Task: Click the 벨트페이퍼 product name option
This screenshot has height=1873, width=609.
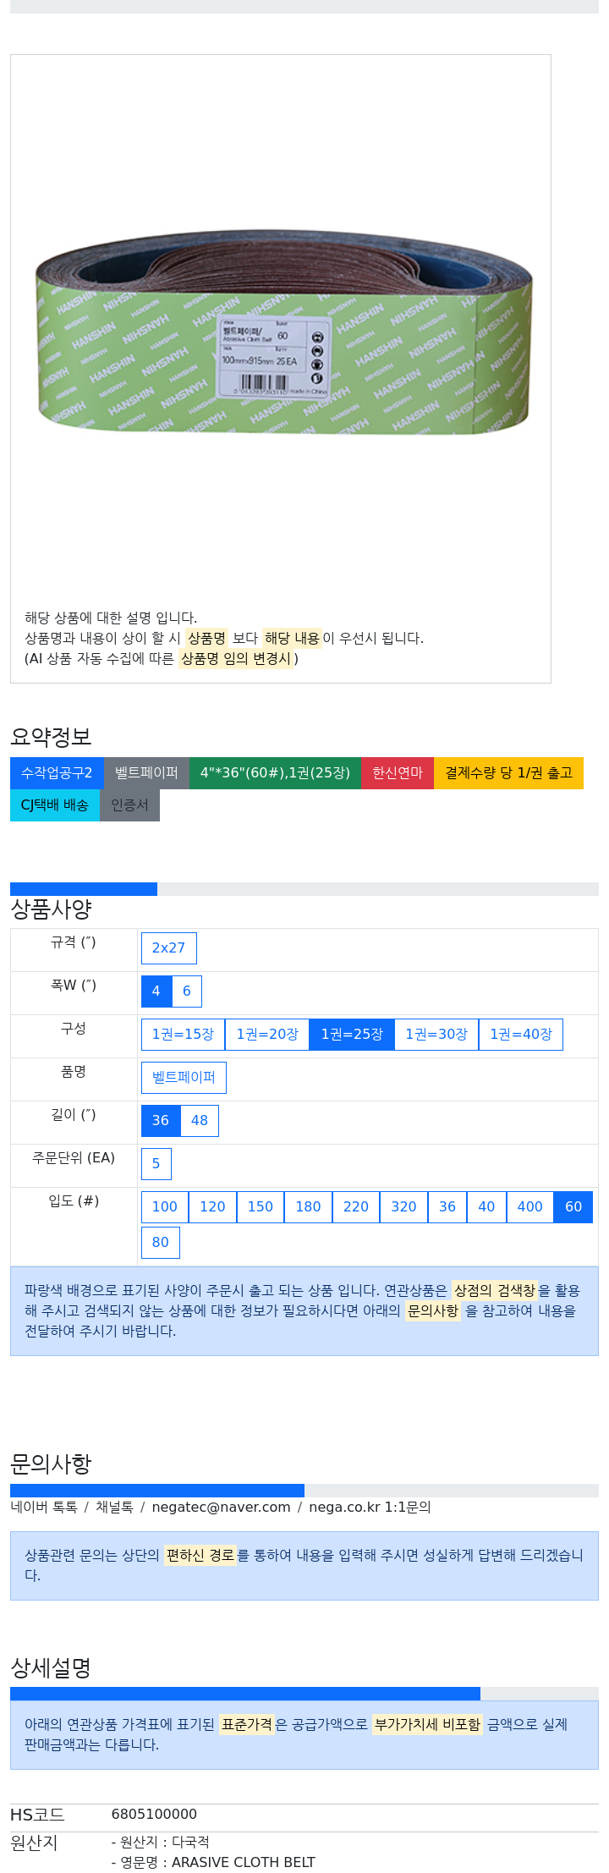Action: coord(184,1078)
